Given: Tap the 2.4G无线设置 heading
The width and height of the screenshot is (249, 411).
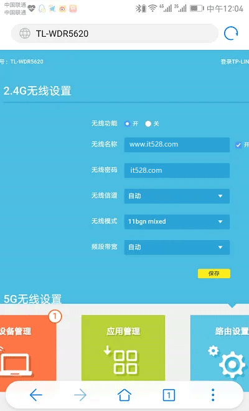Looking at the screenshot, I should click(37, 91).
